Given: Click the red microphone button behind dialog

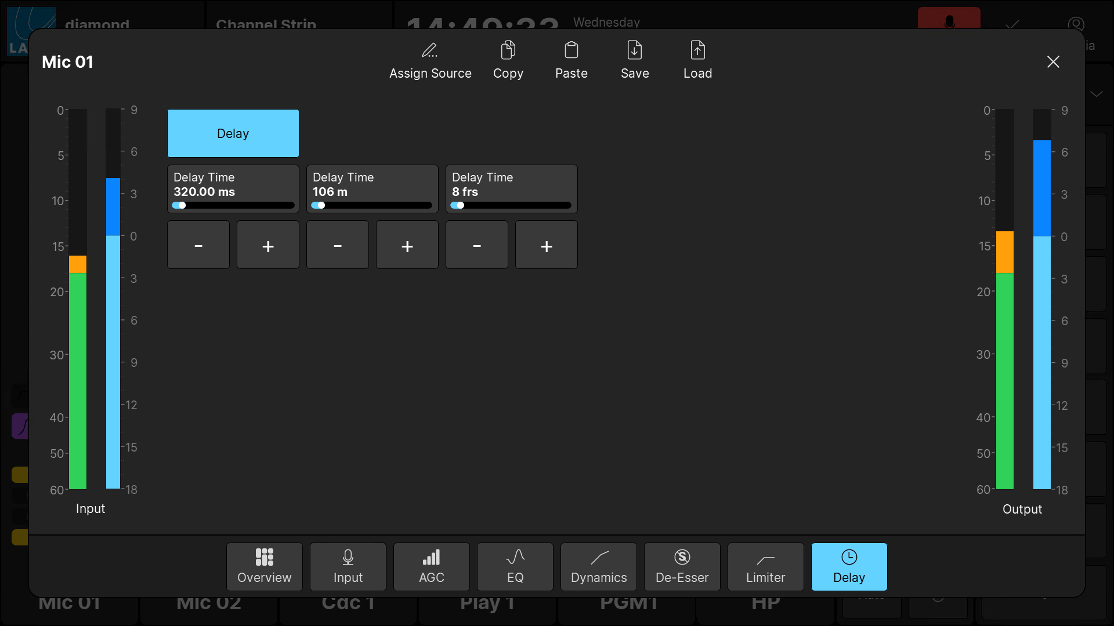Looking at the screenshot, I should click(x=949, y=19).
